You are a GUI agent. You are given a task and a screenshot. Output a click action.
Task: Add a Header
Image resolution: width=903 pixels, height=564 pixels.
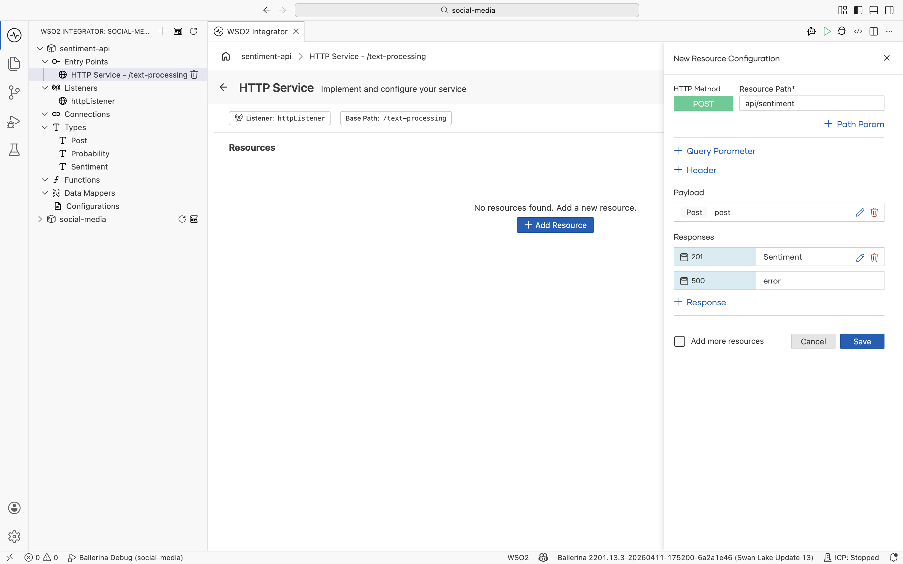point(695,170)
